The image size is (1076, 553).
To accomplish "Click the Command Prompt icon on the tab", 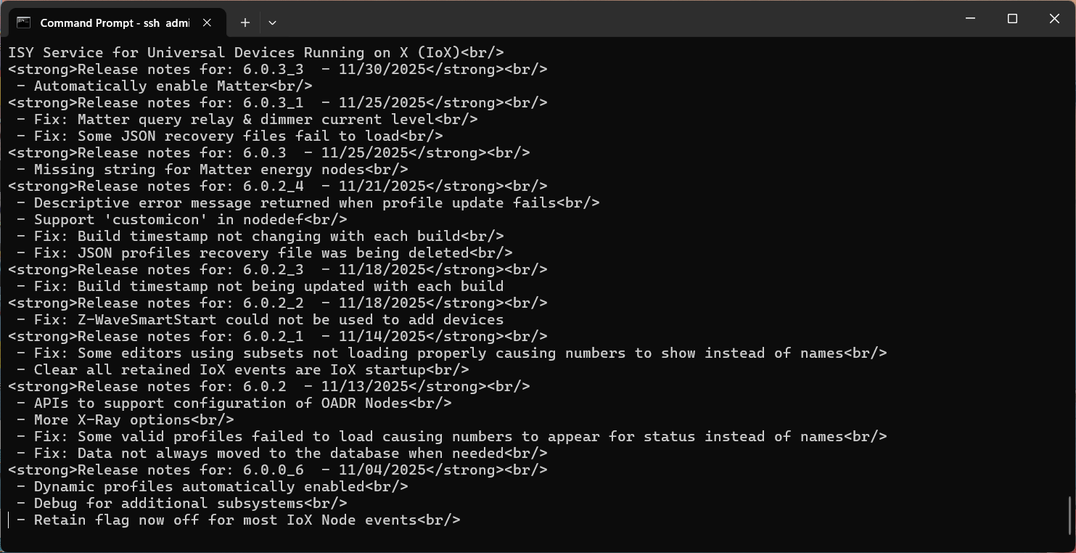I will (x=25, y=22).
